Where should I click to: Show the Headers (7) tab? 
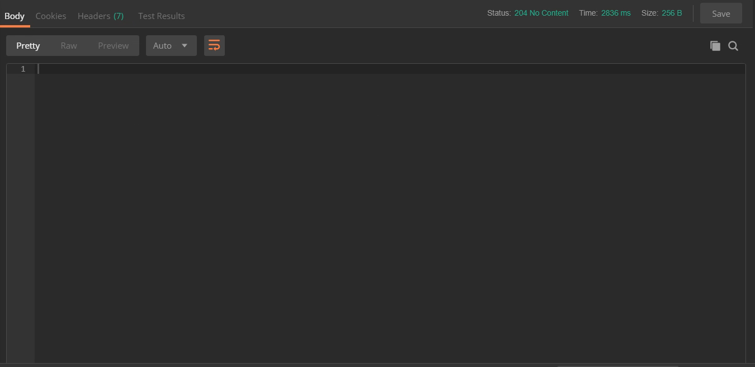pos(101,16)
